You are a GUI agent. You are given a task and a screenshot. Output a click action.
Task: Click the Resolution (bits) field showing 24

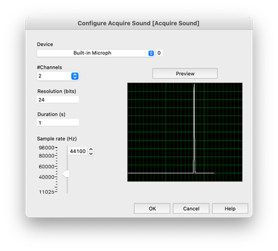(x=58, y=99)
